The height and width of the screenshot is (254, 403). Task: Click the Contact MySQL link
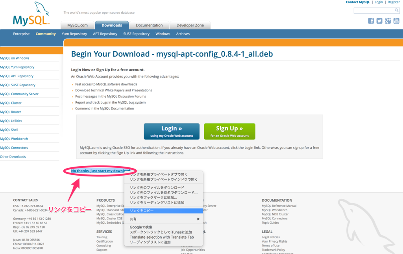click(x=357, y=2)
